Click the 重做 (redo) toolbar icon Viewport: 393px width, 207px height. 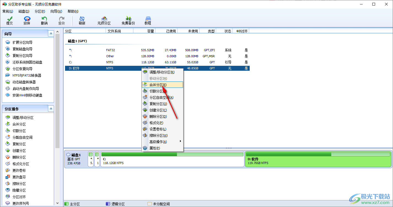pos(61,20)
